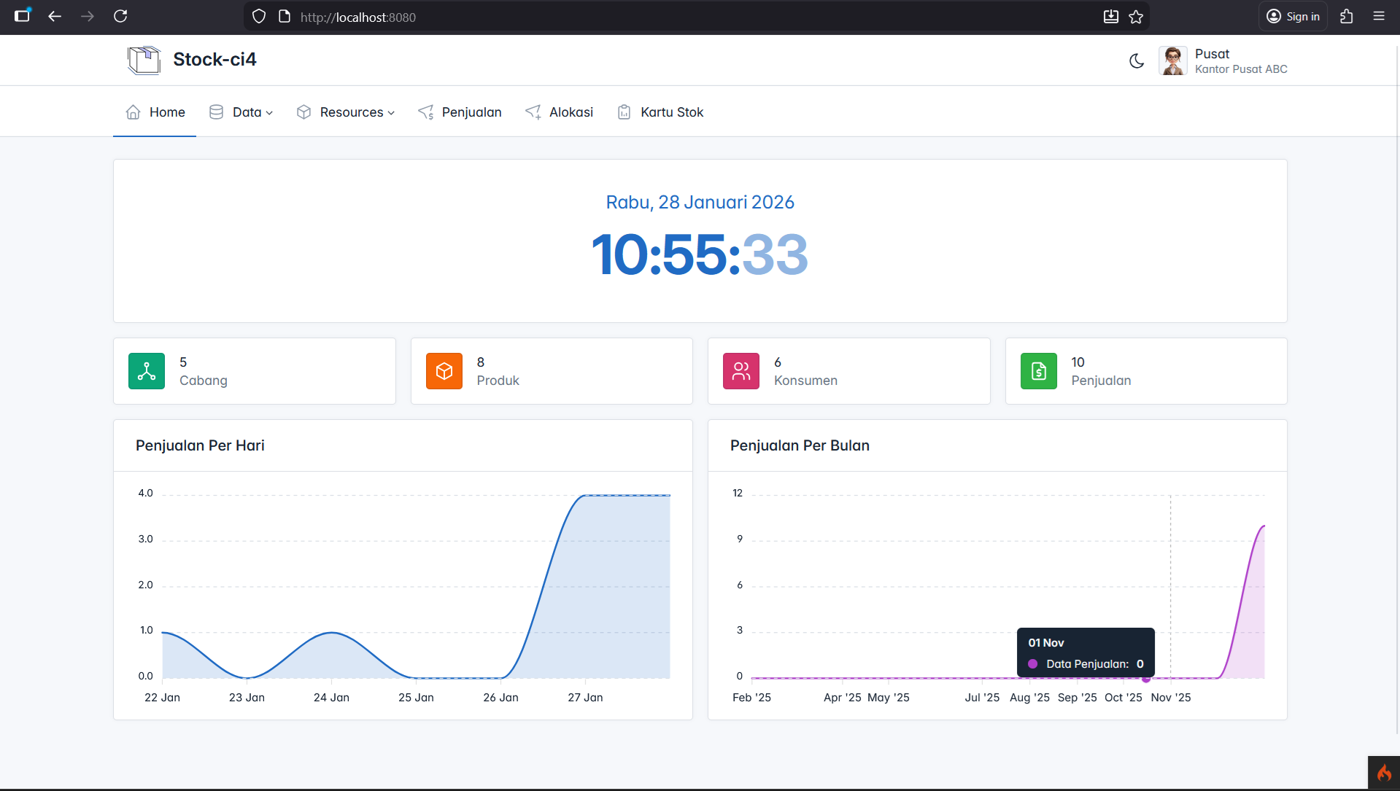Click the Stock-ci4 box logo icon
1400x791 pixels.
pos(144,60)
